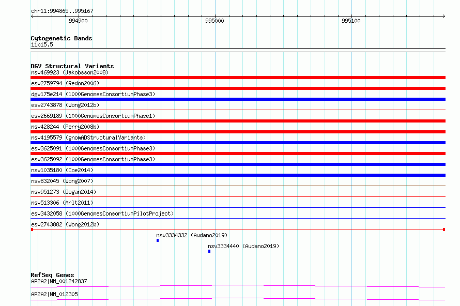The image size is (460, 306).
Task: Open the esv2743882 (Wong2012b) label
Action: (65, 224)
